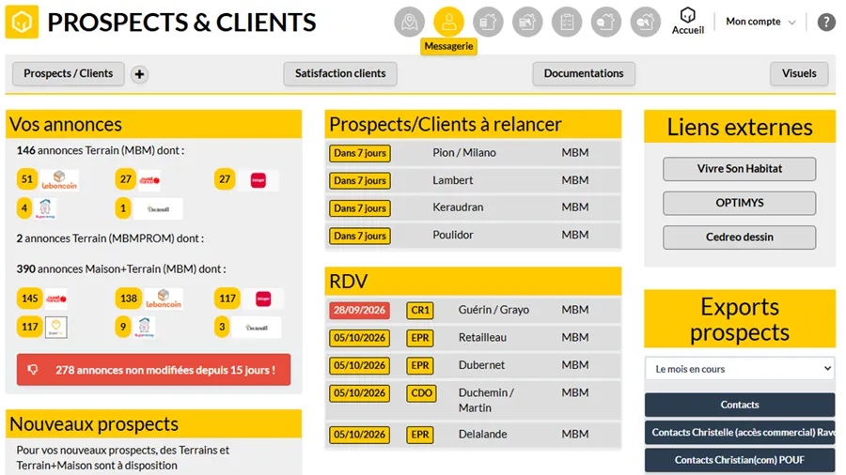Click the portal logo beside the 1 badge
This screenshot has height=475, width=846.
(158, 208)
